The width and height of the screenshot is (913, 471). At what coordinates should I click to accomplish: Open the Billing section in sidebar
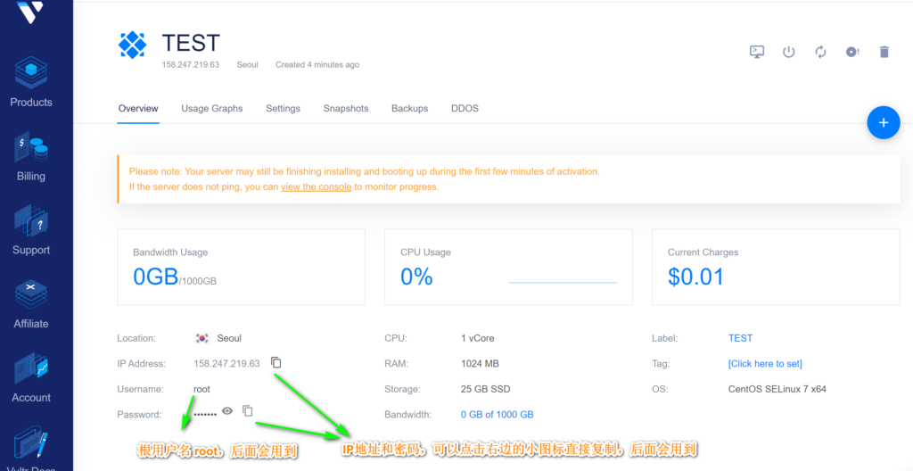click(31, 156)
